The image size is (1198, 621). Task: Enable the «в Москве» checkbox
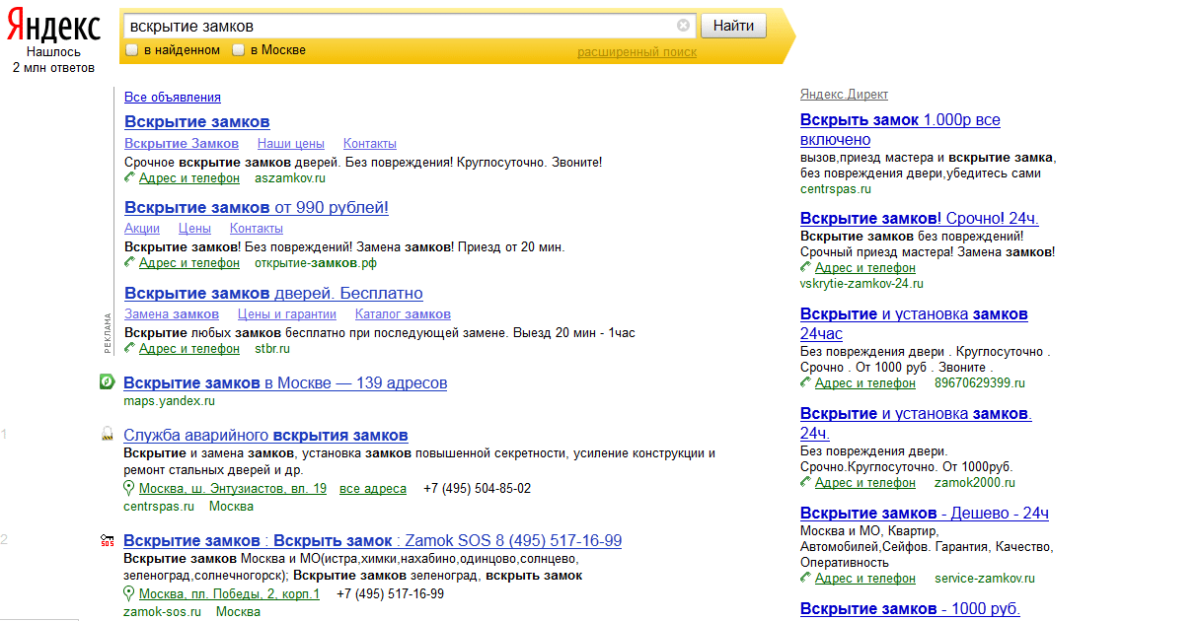(x=238, y=50)
